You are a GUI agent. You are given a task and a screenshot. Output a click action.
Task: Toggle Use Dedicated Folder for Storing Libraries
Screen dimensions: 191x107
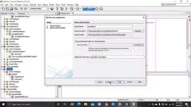tap(76, 42)
